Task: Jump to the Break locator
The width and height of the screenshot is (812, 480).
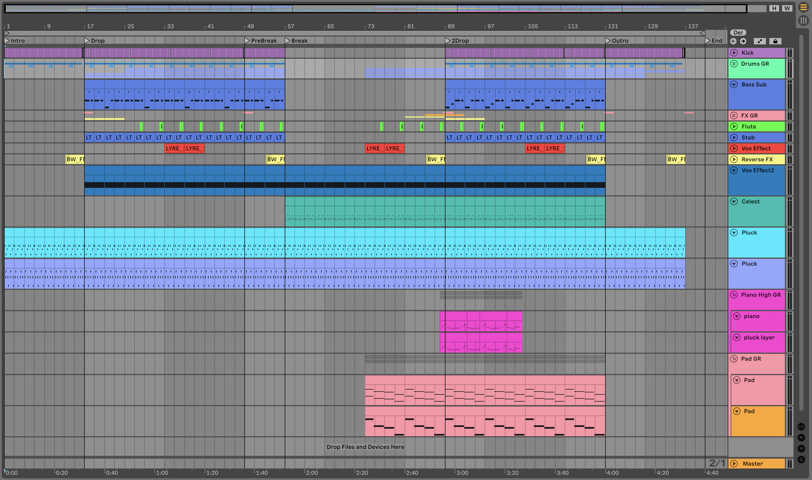Action: [287, 41]
